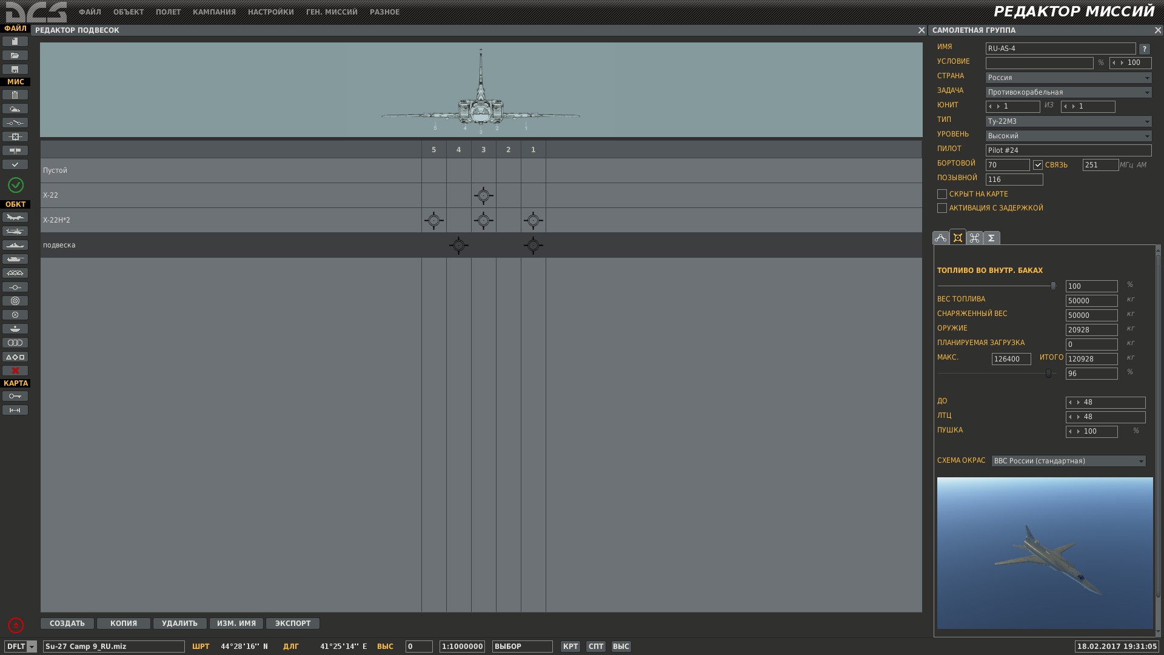Open the РАЗНОЕ menu

(384, 12)
